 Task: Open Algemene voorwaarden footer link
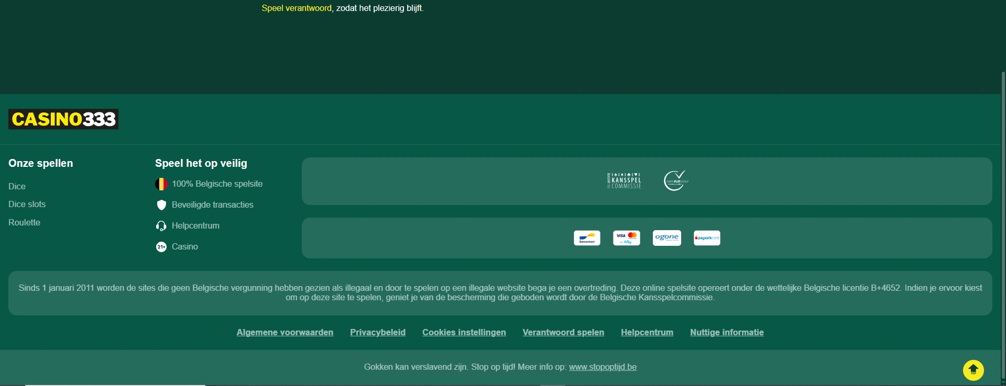pos(285,332)
